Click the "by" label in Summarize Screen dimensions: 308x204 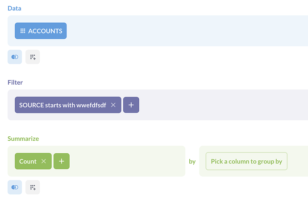[x=192, y=161]
